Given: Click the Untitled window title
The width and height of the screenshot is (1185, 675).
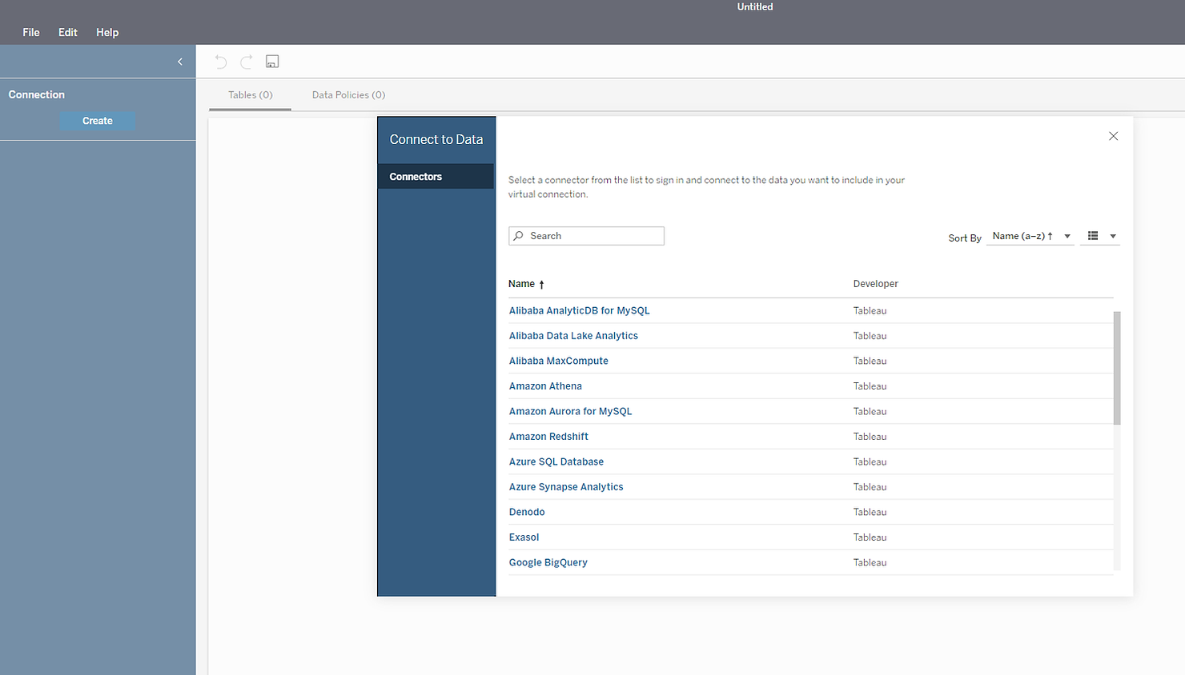Looking at the screenshot, I should (x=755, y=6).
